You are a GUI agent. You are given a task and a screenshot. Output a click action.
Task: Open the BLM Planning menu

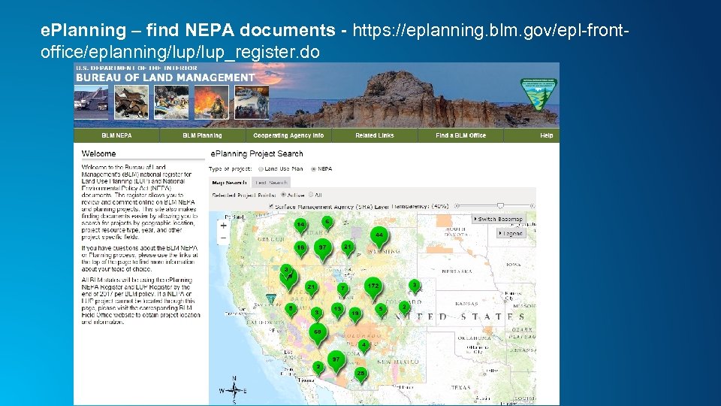point(202,135)
